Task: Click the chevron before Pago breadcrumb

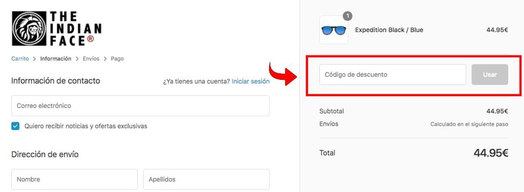Action: [x=105, y=59]
